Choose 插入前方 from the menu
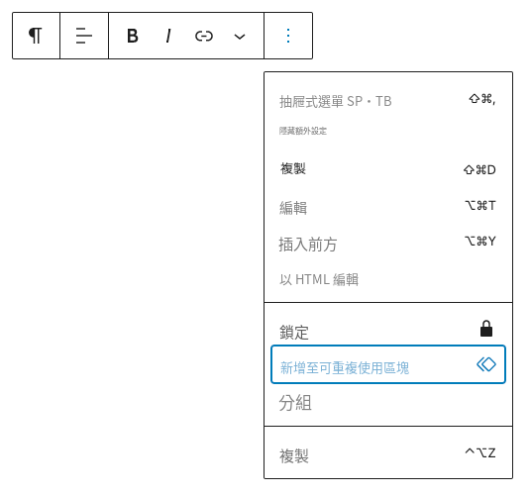Image resolution: width=530 pixels, height=496 pixels. point(388,244)
